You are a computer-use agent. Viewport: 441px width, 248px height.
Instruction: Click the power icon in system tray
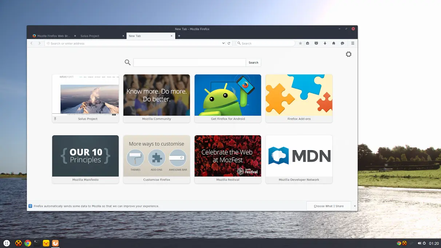pyautogui.click(x=424, y=243)
